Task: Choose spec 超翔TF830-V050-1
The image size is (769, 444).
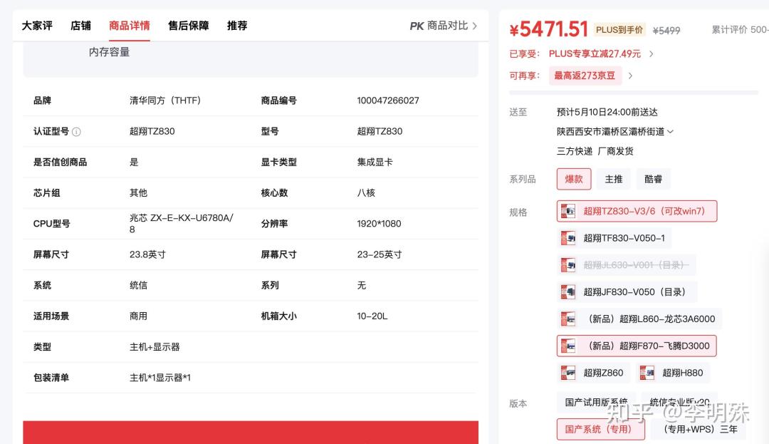Action: click(614, 238)
